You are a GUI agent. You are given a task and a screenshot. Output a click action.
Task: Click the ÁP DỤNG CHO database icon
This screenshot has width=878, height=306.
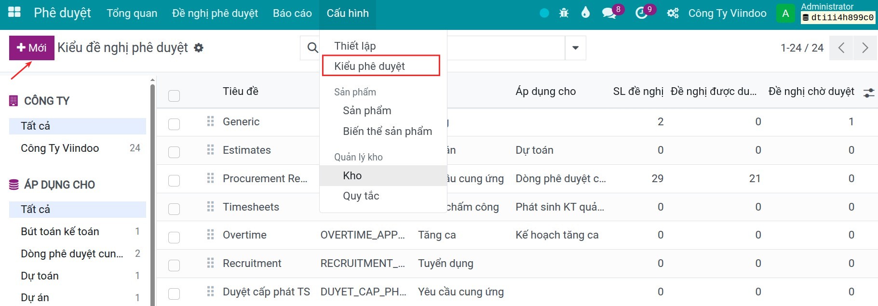[14, 185]
